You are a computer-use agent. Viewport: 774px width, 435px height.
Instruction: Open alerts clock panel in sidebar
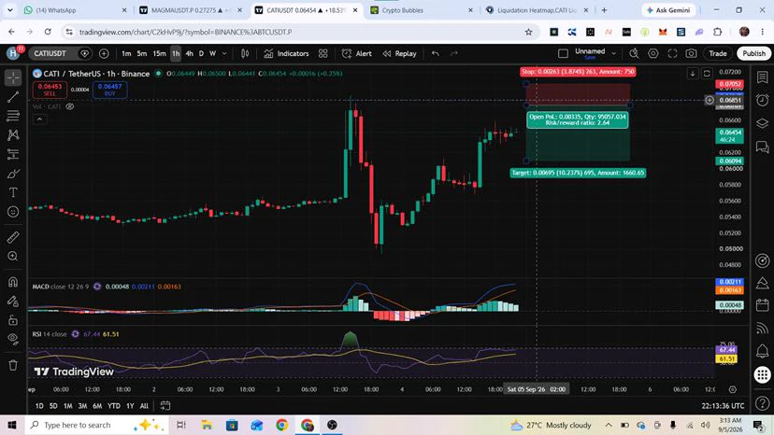pyautogui.click(x=762, y=100)
